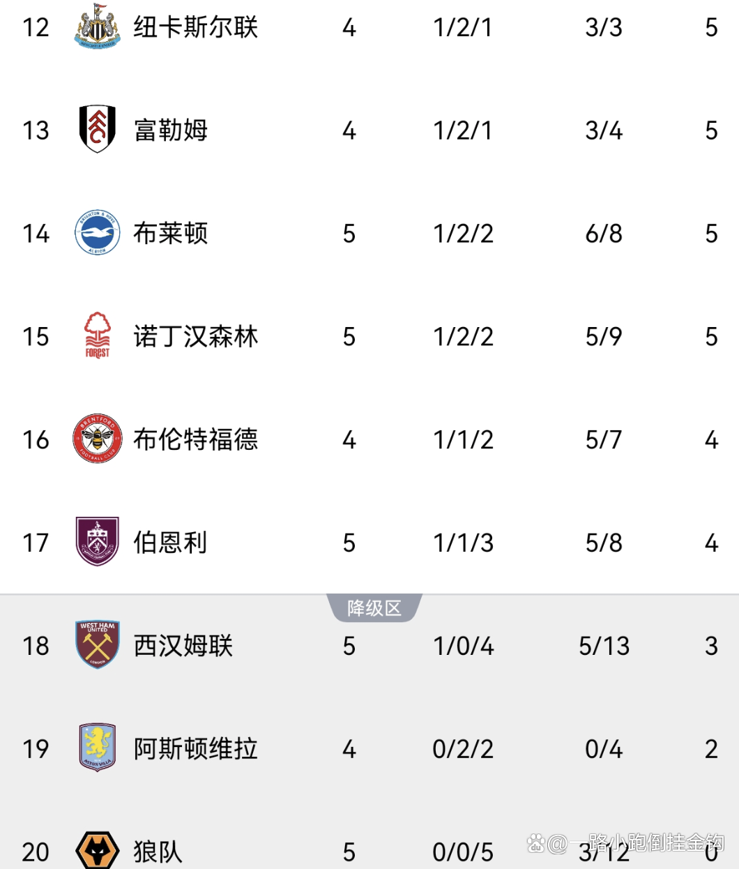
Task: Open team 纽卡斯尔联 by its name
Action: (196, 27)
